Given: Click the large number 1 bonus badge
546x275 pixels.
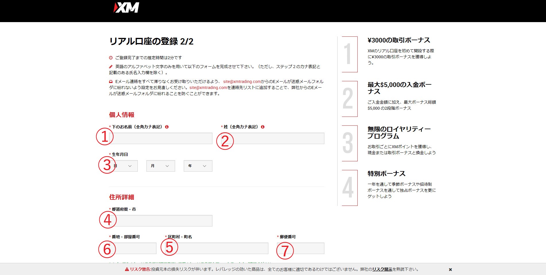Looking at the screenshot, I should [349, 54].
